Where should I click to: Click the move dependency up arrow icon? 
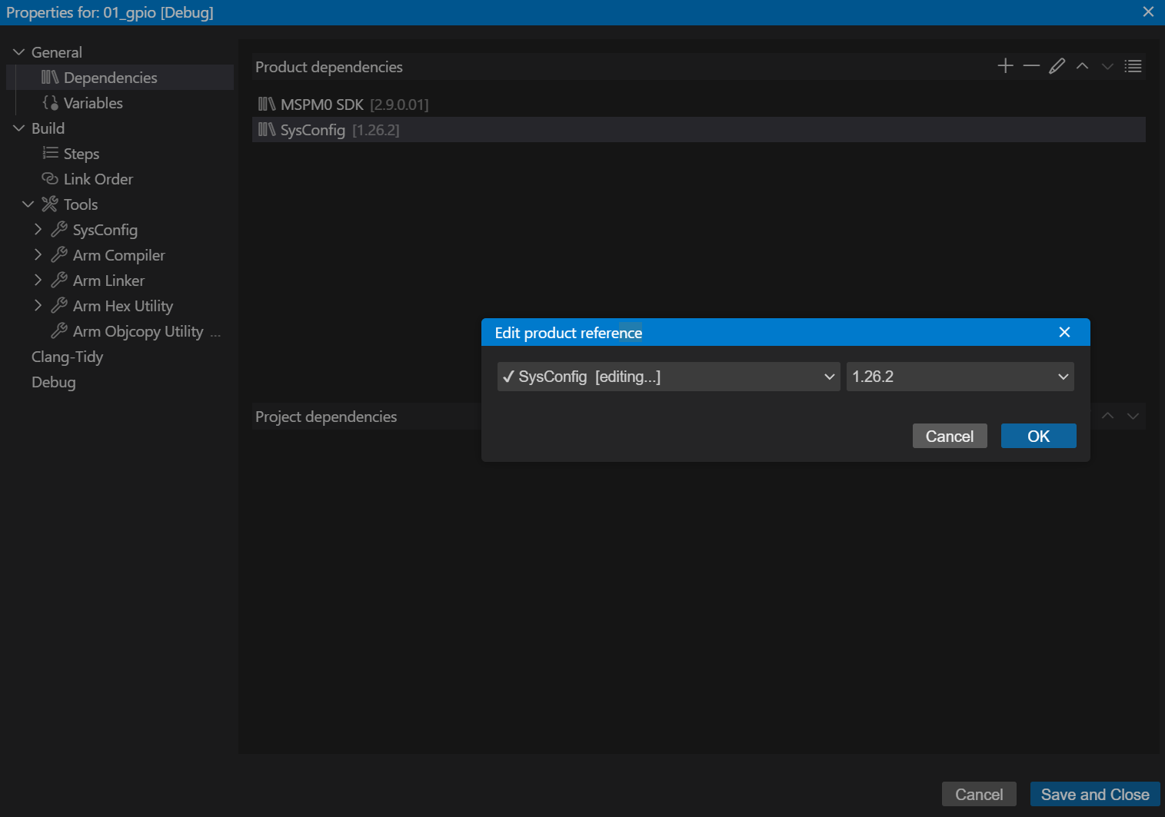pyautogui.click(x=1082, y=66)
